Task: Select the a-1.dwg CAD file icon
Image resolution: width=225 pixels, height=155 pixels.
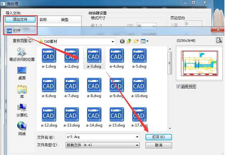Action: [x=49, y=56]
